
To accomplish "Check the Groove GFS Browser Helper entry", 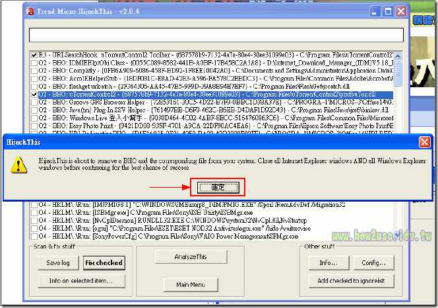I will [x=34, y=102].
